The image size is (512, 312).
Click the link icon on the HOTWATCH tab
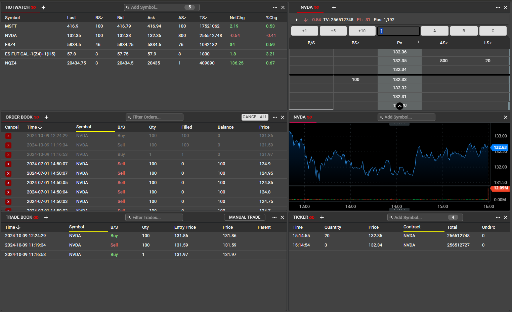pyautogui.click(x=33, y=7)
